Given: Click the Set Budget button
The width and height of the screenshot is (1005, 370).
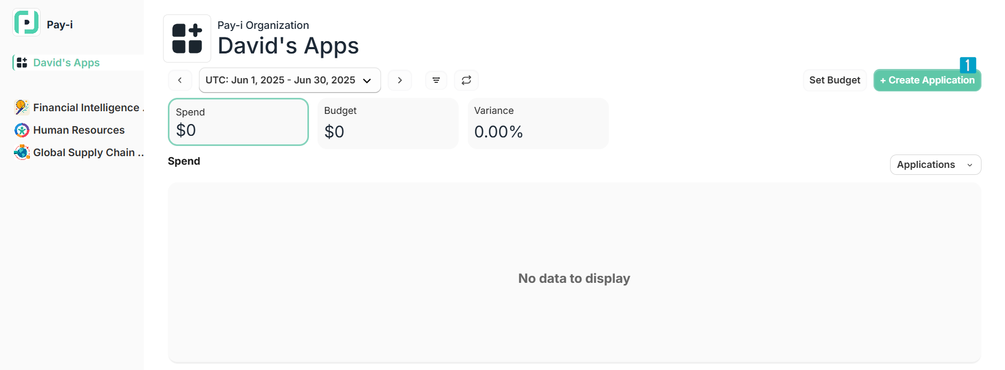Looking at the screenshot, I should 834,80.
